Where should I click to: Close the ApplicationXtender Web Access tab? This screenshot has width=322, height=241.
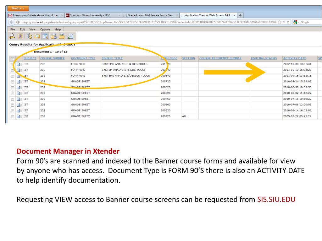pos(234,15)
